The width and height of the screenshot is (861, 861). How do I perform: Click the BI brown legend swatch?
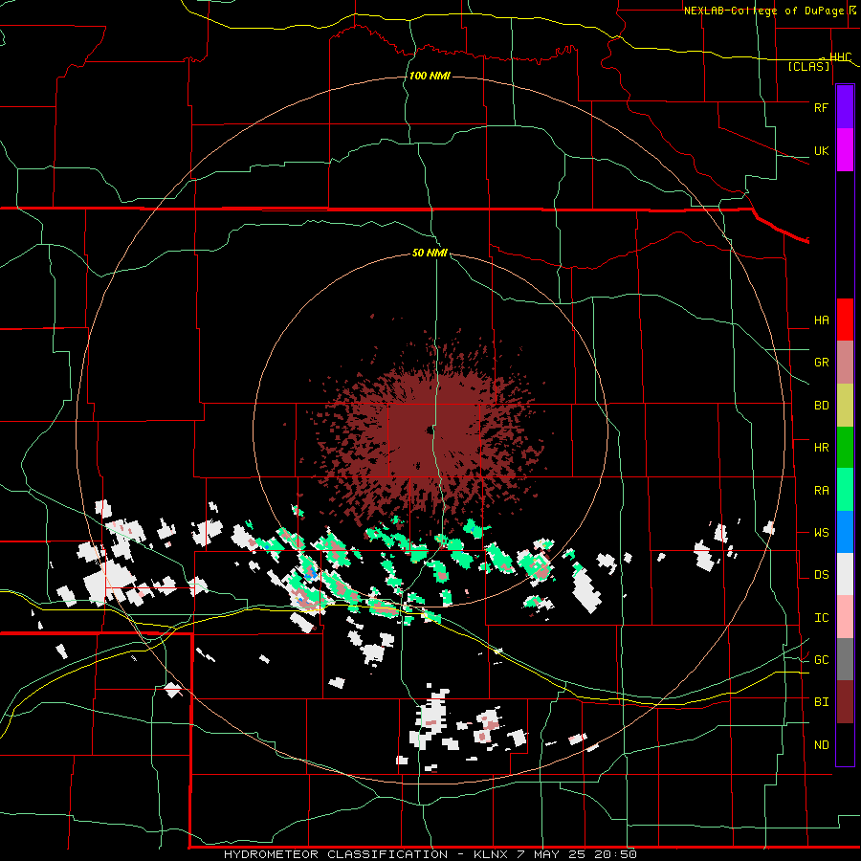pos(845,702)
